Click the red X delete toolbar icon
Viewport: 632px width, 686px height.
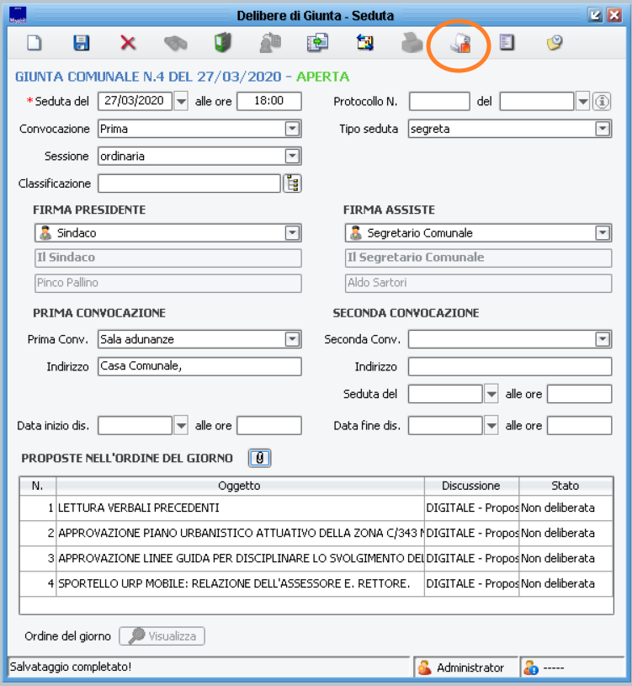pos(128,42)
